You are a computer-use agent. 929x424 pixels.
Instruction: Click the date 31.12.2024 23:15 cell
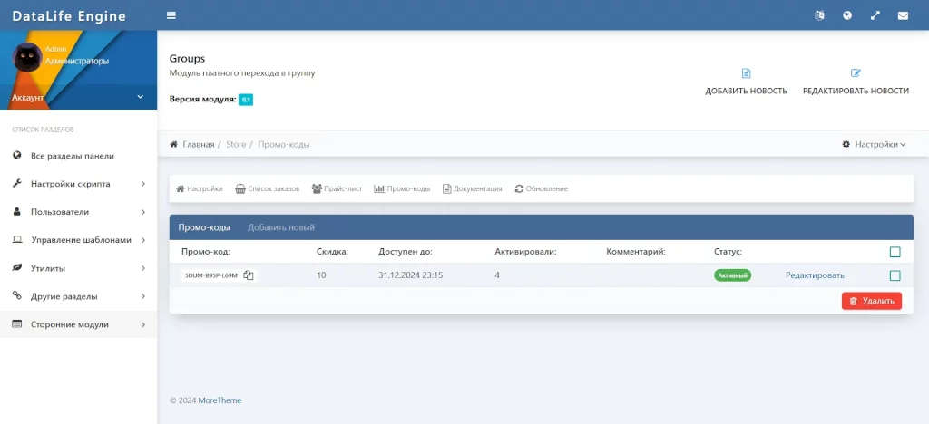click(x=411, y=275)
